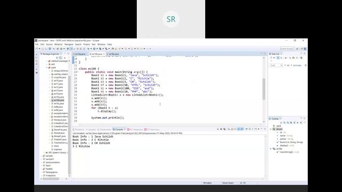Open the Run icon dropdown arrow
Image resolution: width=342 pixels, height=192 pixels.
click(x=97, y=49)
